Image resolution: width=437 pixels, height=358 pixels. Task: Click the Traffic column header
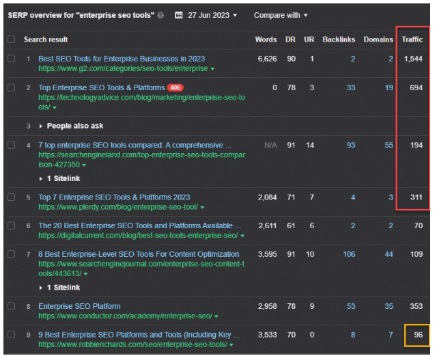click(x=412, y=40)
